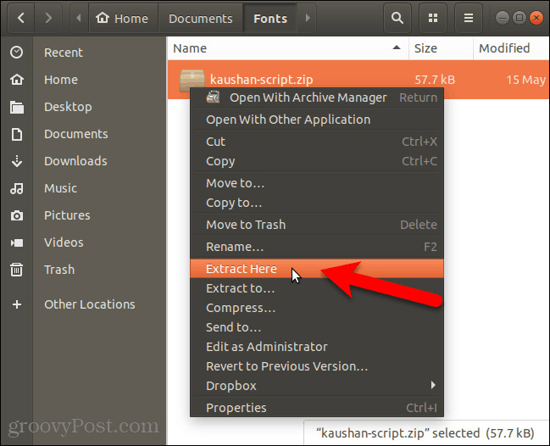Click the 57.7 kB size cell

pyautogui.click(x=435, y=80)
